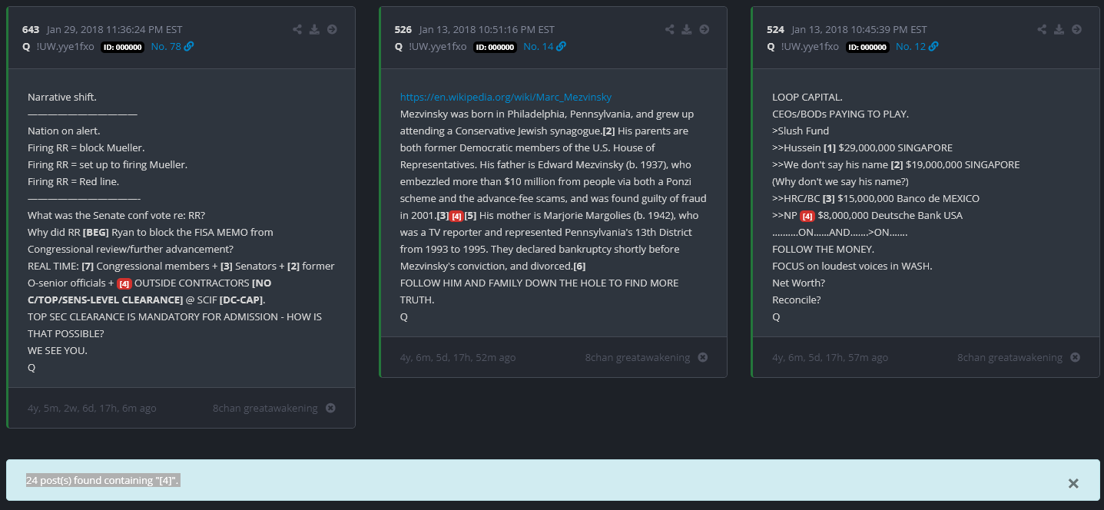Screen dimensions: 1104x510
Task: Click the line "Reconcile?"
Action: [x=797, y=300]
